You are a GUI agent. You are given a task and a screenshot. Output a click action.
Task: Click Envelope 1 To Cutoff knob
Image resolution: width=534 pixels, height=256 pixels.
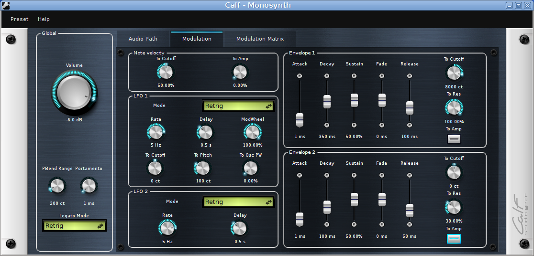[x=454, y=73]
